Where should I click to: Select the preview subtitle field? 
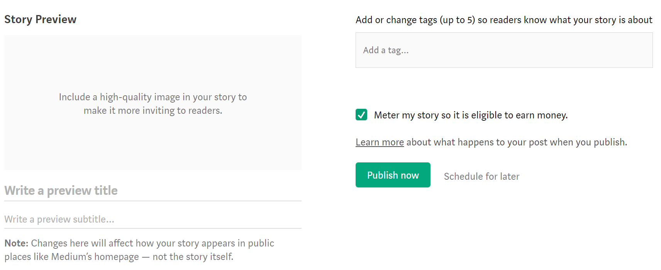[x=153, y=219]
